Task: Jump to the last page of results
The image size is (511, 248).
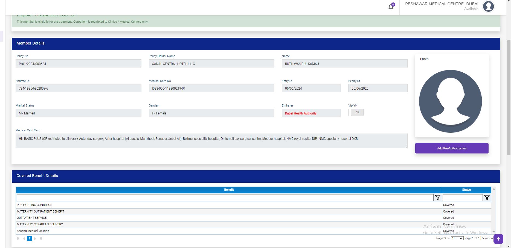Action: point(41,238)
